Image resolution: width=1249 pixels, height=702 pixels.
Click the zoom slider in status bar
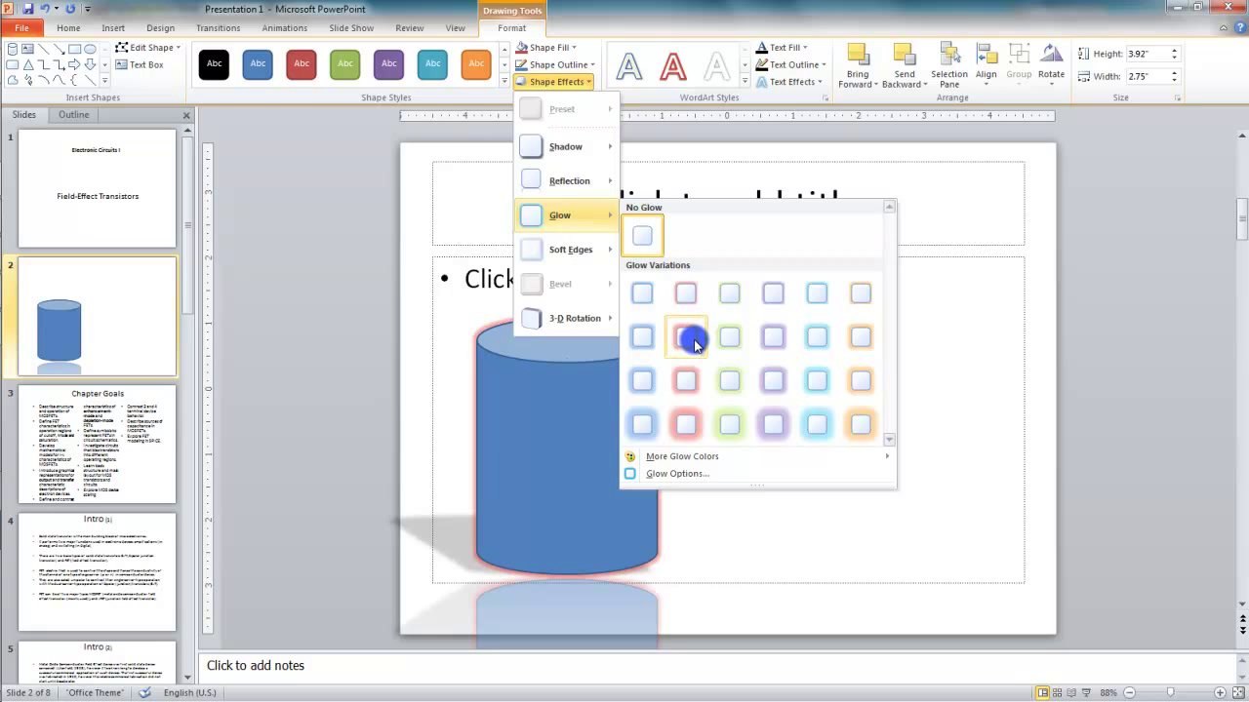tap(1170, 692)
